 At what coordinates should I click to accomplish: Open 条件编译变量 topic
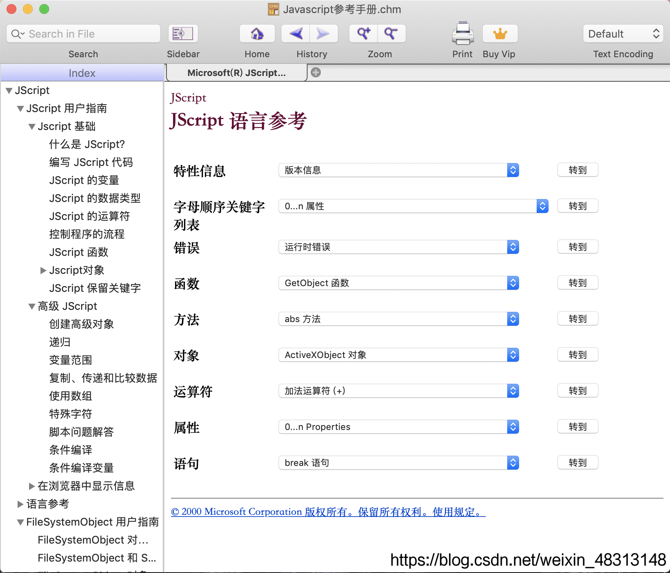(x=81, y=468)
